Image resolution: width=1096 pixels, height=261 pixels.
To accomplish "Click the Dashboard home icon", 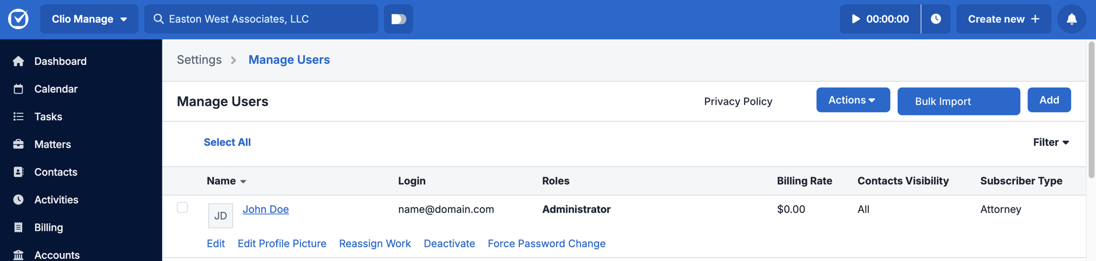I will pos(18,61).
